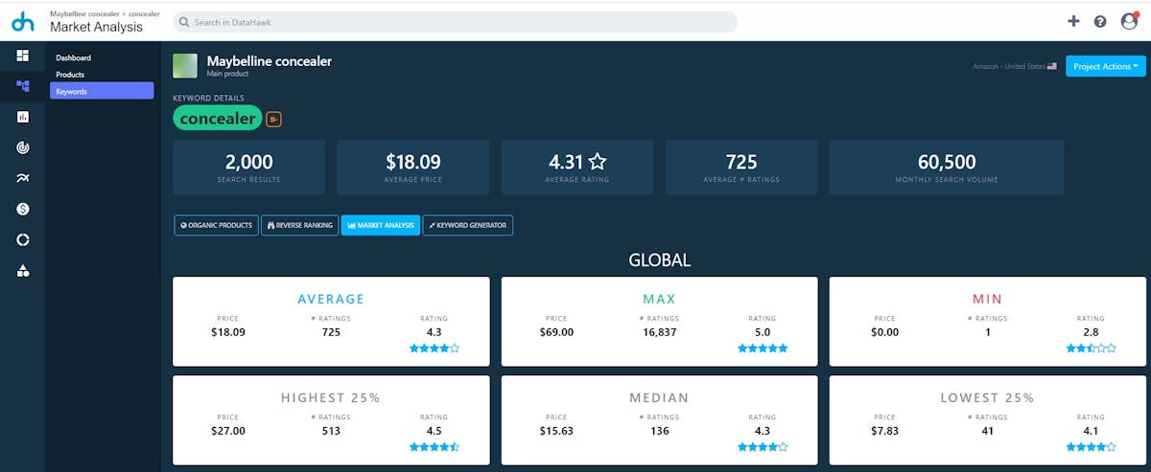Click the 2,000 Search Results stat card
The height and width of the screenshot is (472, 1151).
[249, 168]
